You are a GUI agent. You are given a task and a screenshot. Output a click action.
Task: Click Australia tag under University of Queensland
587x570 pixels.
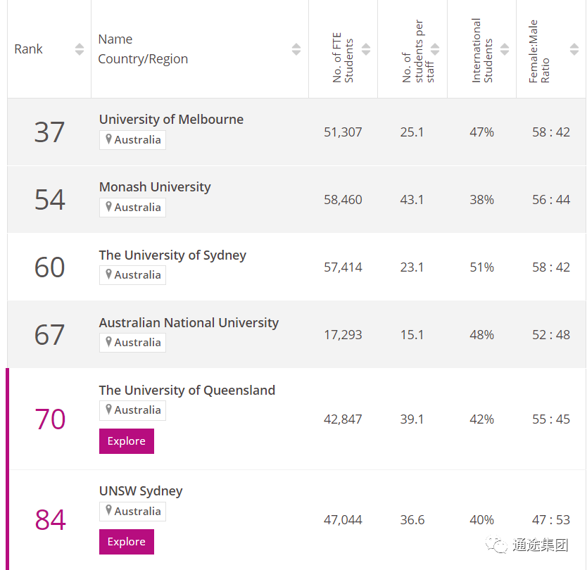point(132,410)
